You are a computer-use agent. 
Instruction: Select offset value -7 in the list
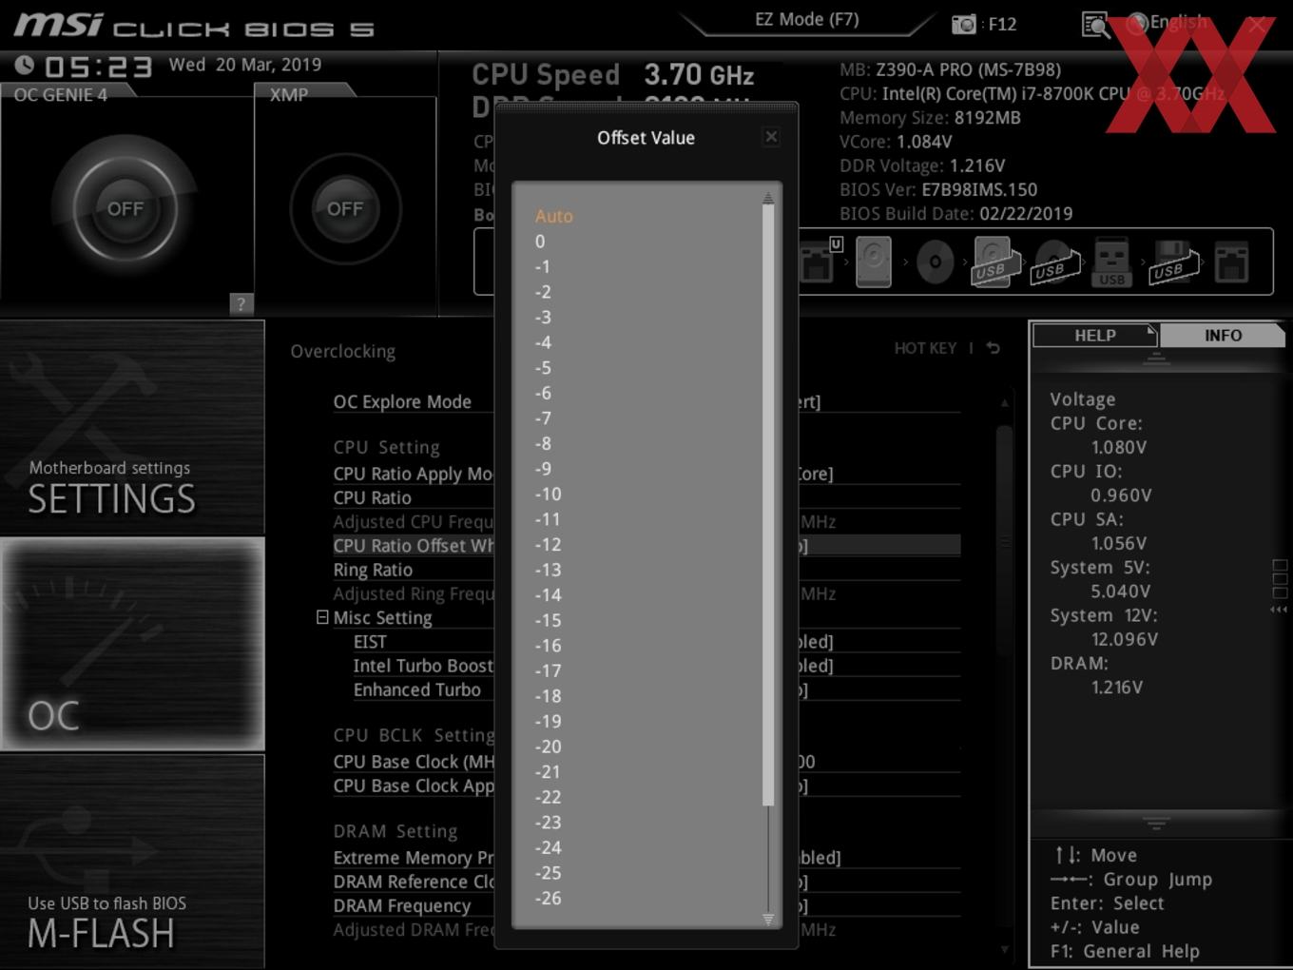coord(542,417)
